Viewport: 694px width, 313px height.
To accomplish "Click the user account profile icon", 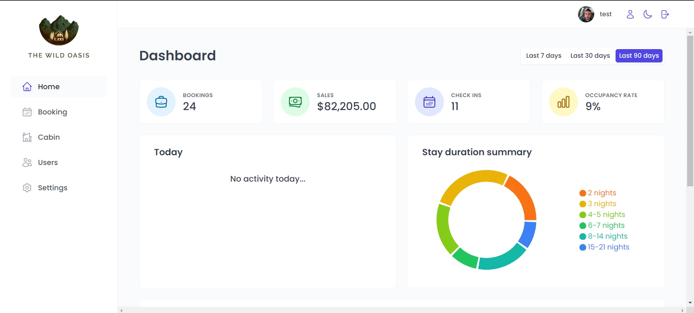I will click(630, 14).
